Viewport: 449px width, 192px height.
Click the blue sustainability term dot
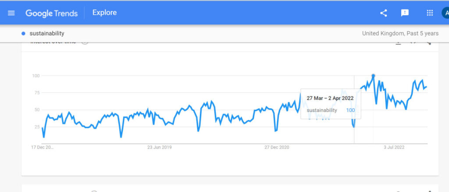23,33
